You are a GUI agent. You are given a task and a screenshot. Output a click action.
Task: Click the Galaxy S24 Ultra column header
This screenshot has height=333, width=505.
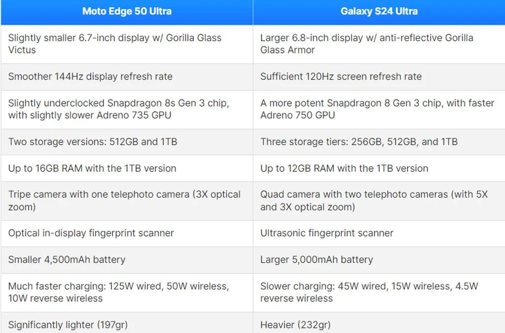click(379, 11)
